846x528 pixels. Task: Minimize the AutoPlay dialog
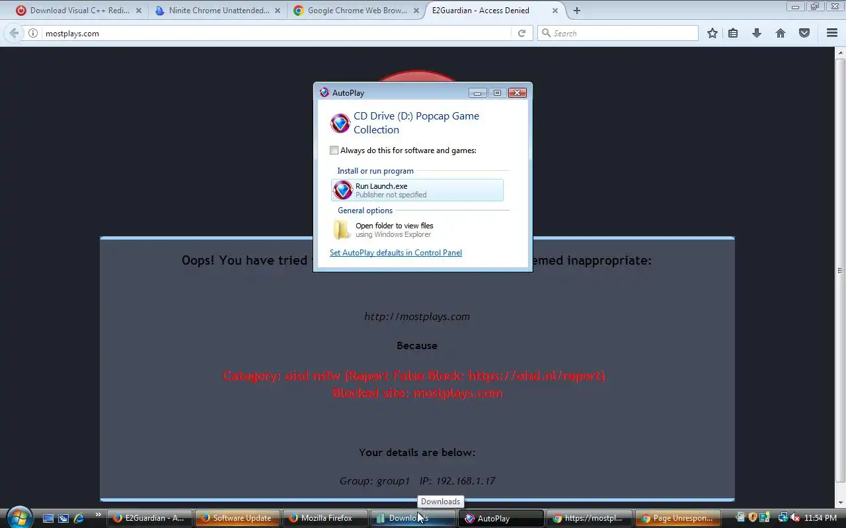tap(478, 92)
